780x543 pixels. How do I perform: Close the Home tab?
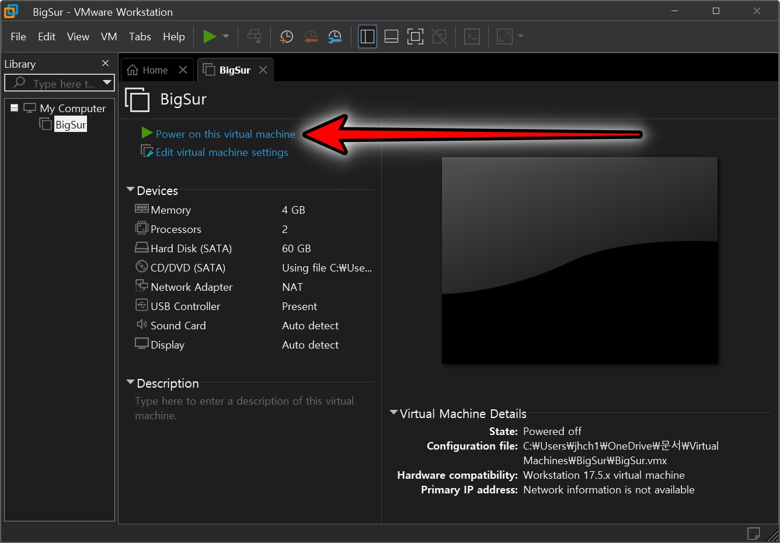pyautogui.click(x=183, y=70)
